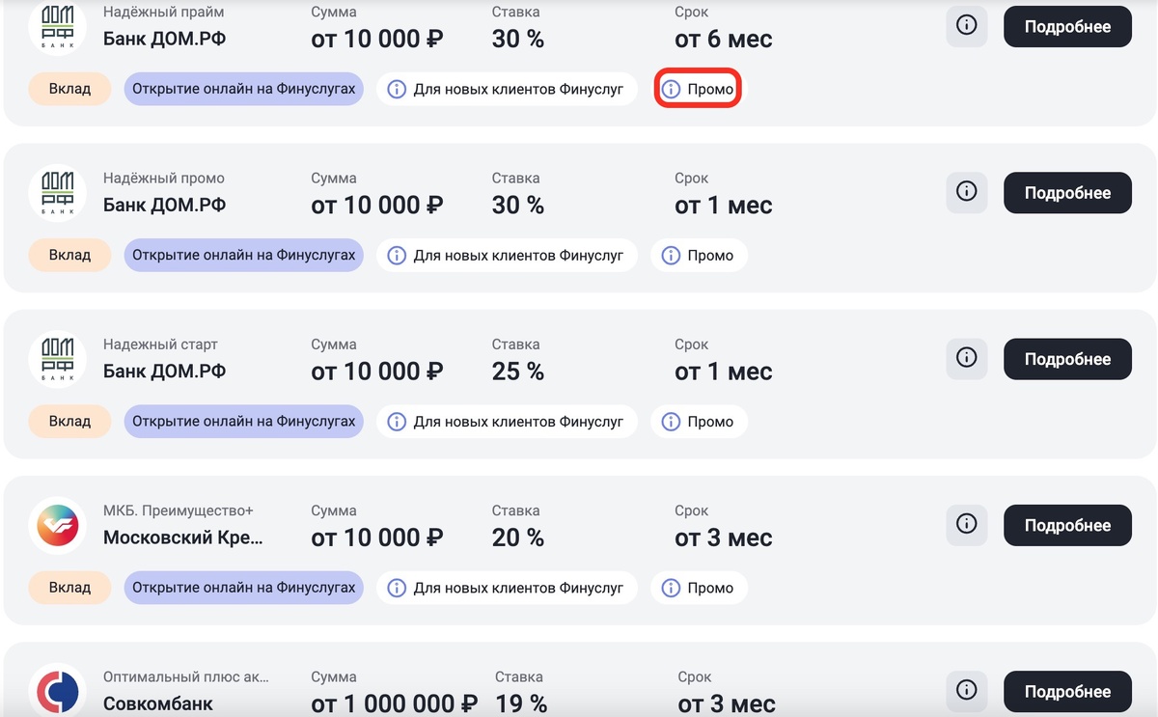This screenshot has width=1158, height=717.
Task: Click the product name 'Надёжный промо'
Action: pyautogui.click(x=164, y=179)
